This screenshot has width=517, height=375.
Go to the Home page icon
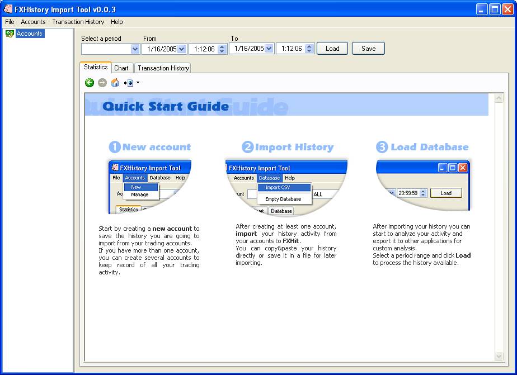(x=115, y=83)
